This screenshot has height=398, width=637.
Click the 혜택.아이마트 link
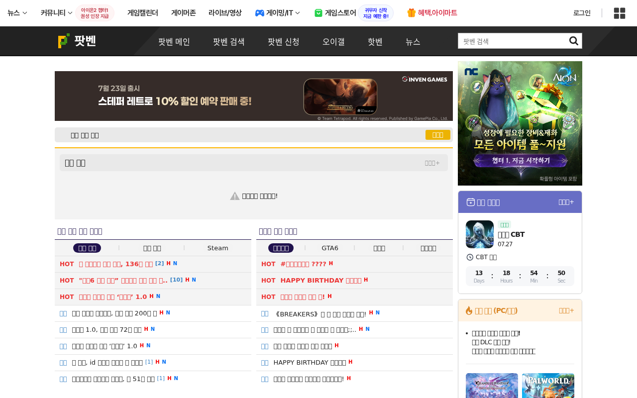437,13
